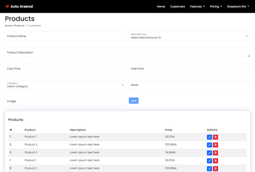Open the Select category dropdown
Viewport: 255px width, 172px height.
click(x=66, y=85)
